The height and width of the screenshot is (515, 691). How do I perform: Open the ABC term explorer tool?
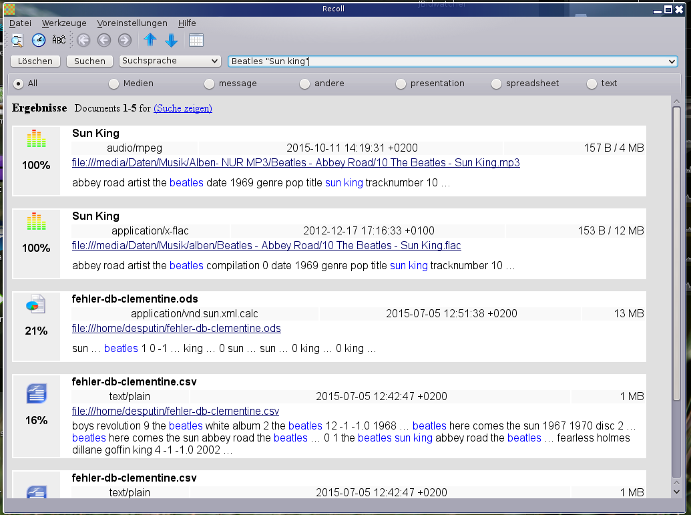pos(59,40)
